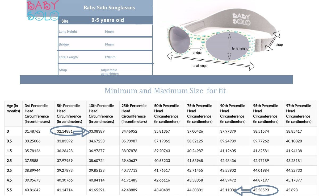Select cell value 35.81367
319x196 pixels.
coord(162,131)
